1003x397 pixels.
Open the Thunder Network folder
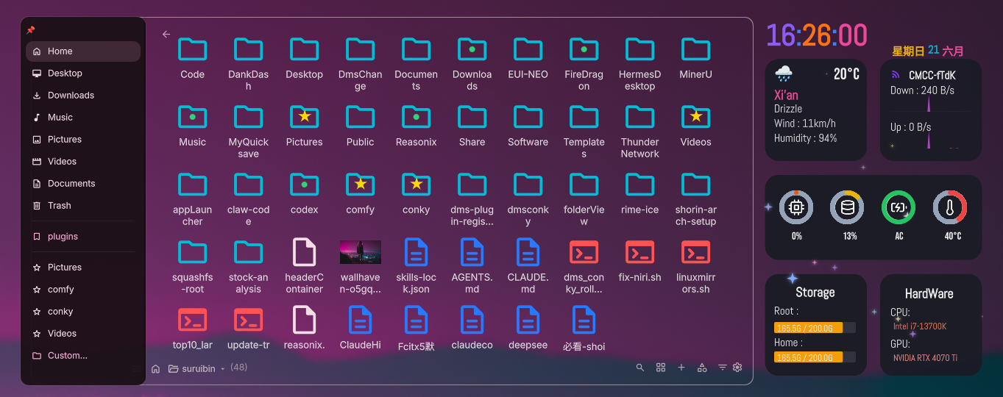(x=640, y=131)
